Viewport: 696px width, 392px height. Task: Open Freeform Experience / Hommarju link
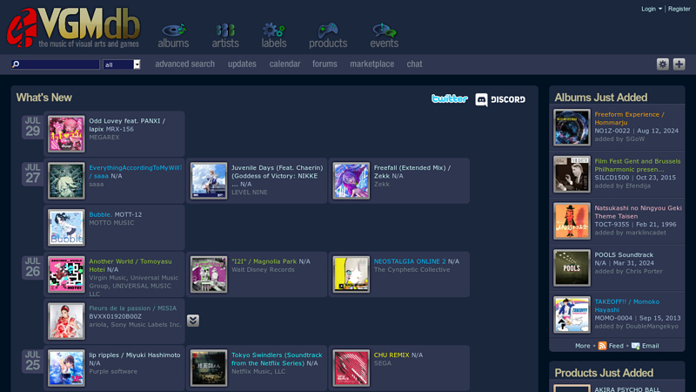tap(629, 118)
